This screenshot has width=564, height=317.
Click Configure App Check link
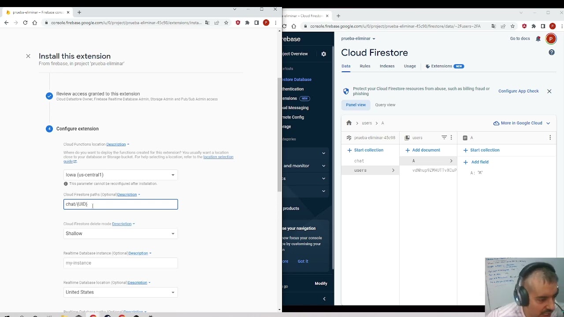click(x=519, y=91)
